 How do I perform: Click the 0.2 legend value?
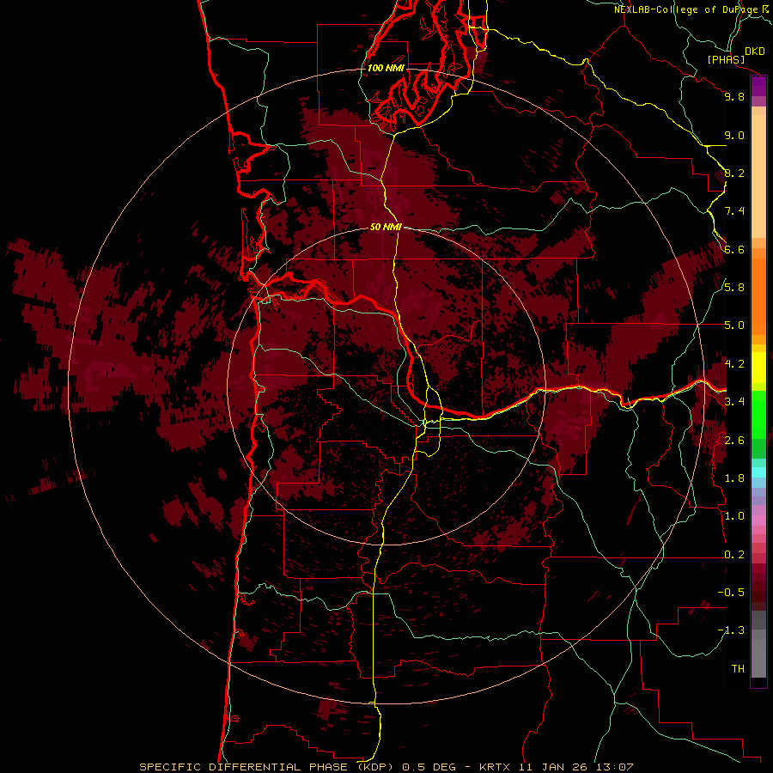pyautogui.click(x=734, y=555)
